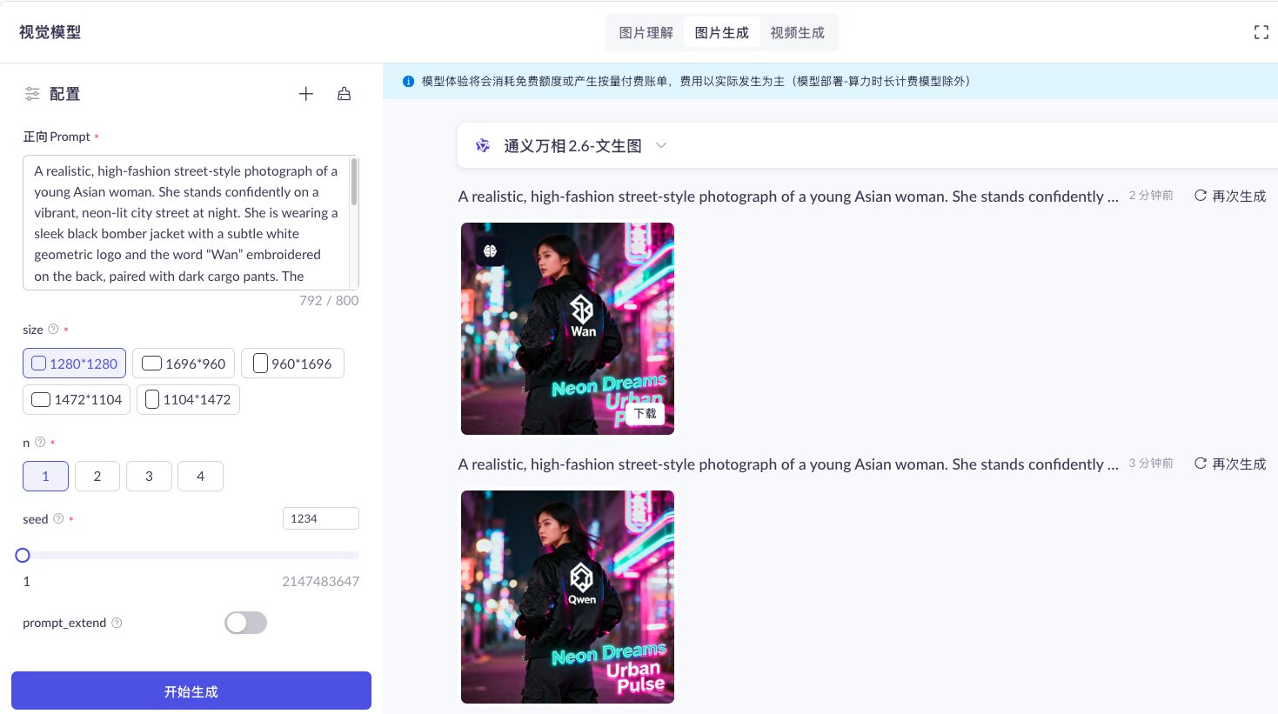Click the n parameter help icon
The image size is (1278, 714).
pos(40,443)
